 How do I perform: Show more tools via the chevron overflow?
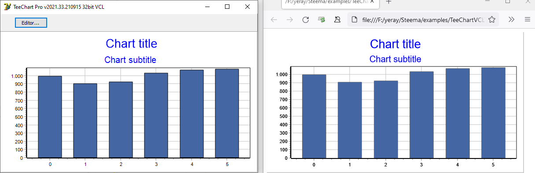(x=511, y=20)
